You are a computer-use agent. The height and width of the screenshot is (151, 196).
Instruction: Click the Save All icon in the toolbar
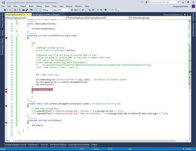tap(27, 10)
